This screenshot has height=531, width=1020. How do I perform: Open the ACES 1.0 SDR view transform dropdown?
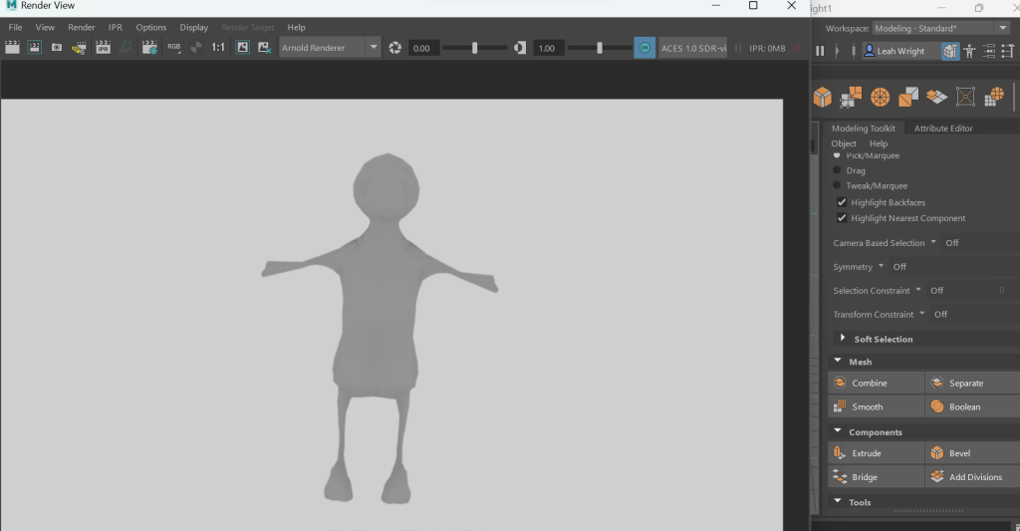[693, 48]
